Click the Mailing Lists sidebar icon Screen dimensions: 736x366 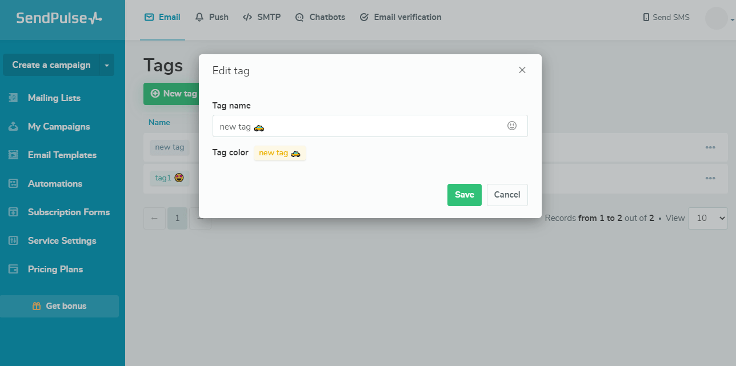tap(14, 98)
